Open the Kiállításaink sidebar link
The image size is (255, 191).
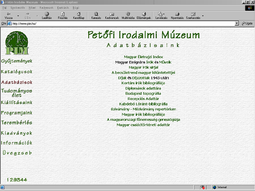[x=17, y=103]
